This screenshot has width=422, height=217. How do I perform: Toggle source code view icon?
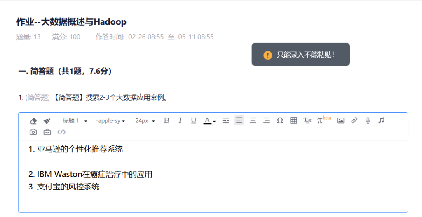tap(61, 132)
